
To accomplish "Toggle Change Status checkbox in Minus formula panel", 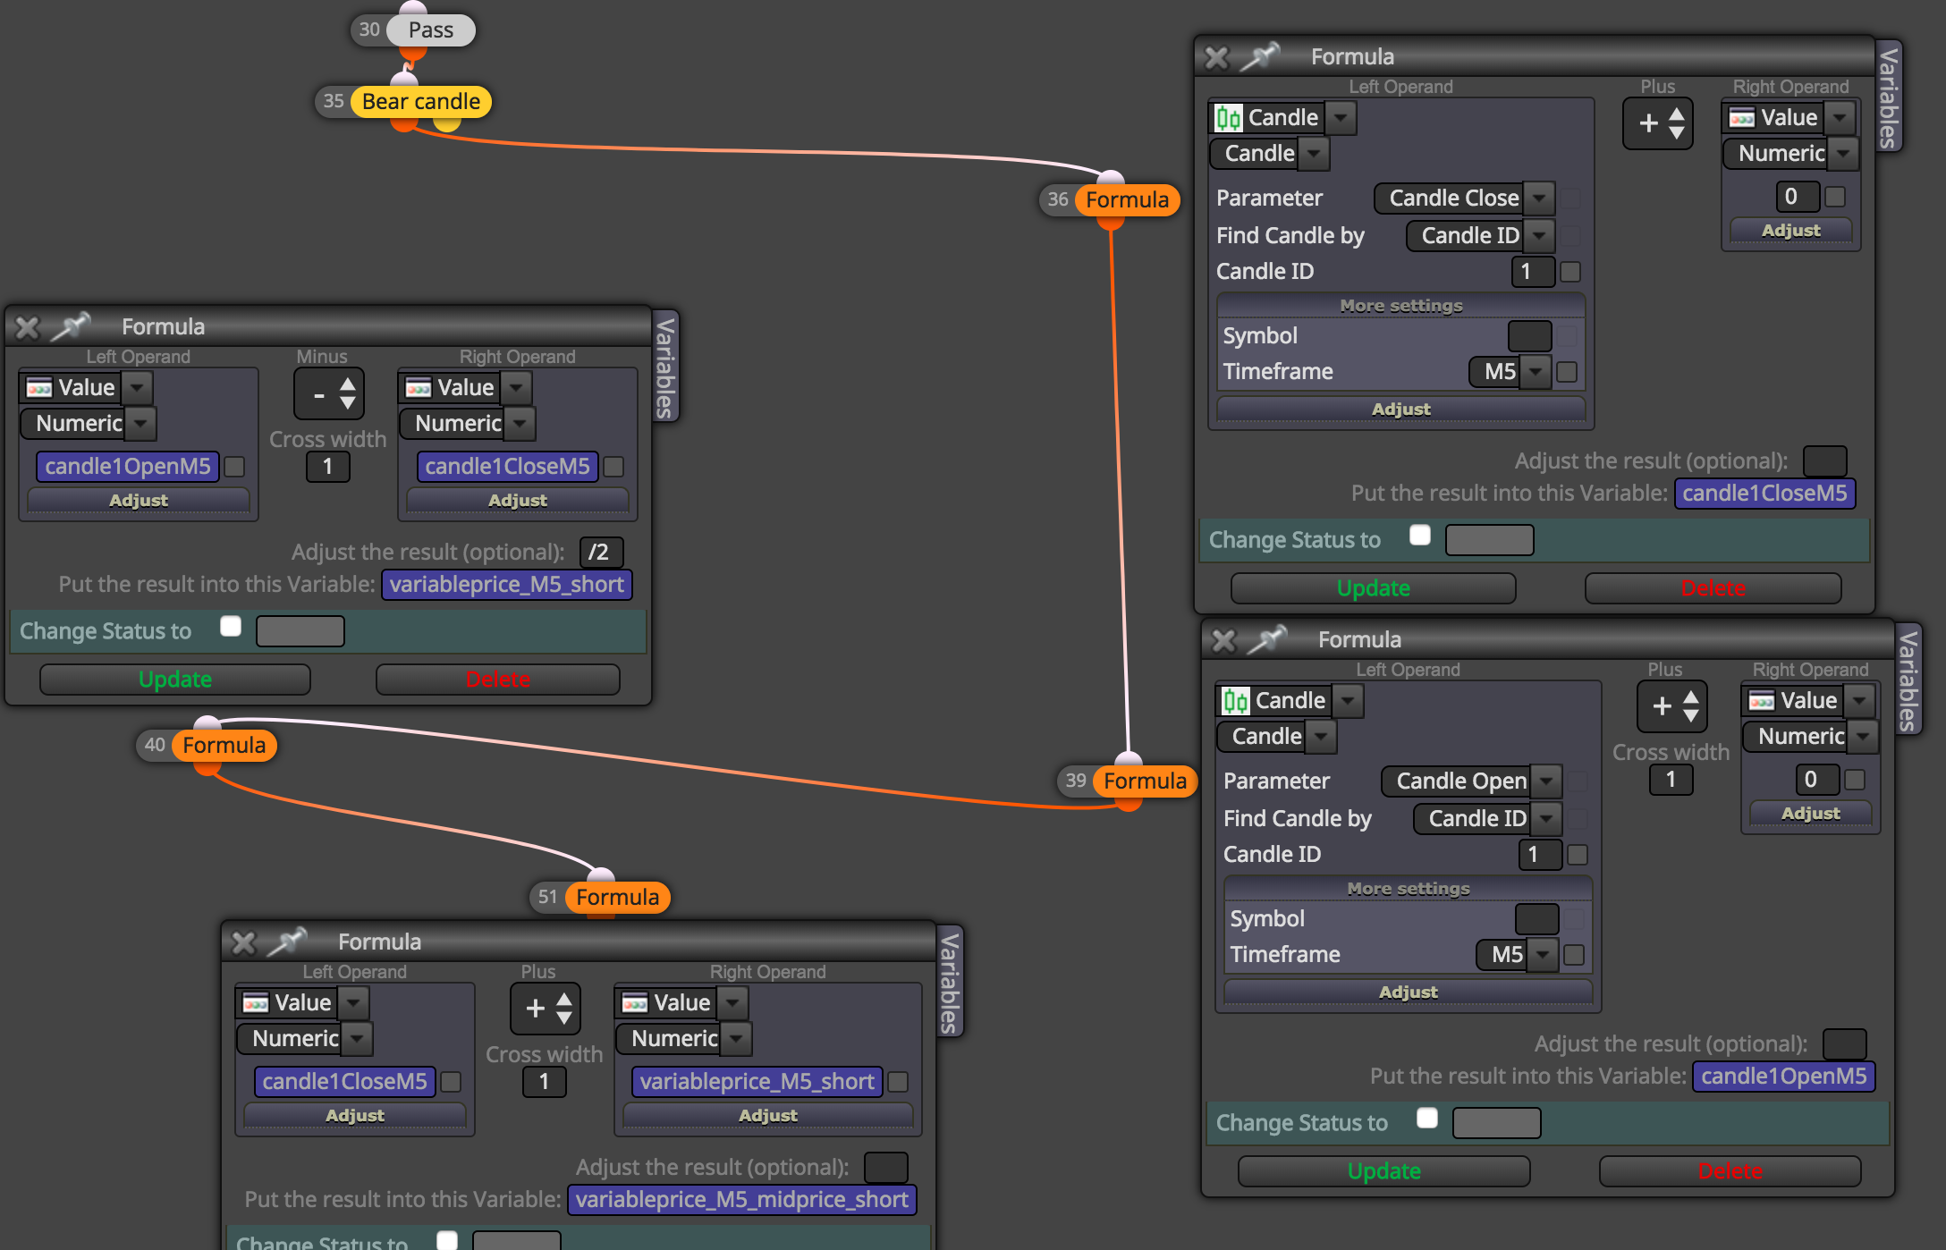I will pos(231,626).
